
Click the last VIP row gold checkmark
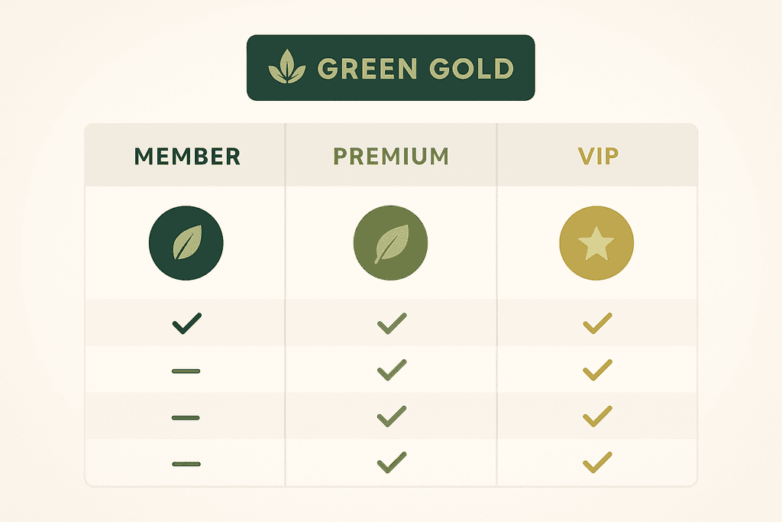pyautogui.click(x=597, y=462)
